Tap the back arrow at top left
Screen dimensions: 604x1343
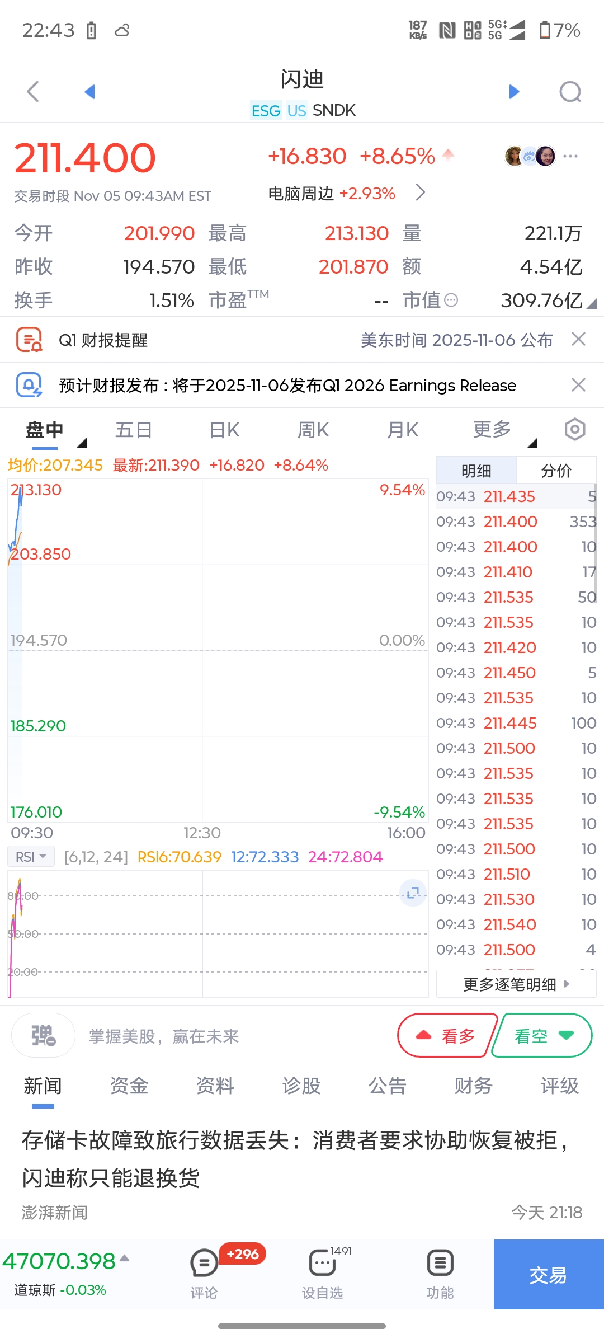[34, 92]
